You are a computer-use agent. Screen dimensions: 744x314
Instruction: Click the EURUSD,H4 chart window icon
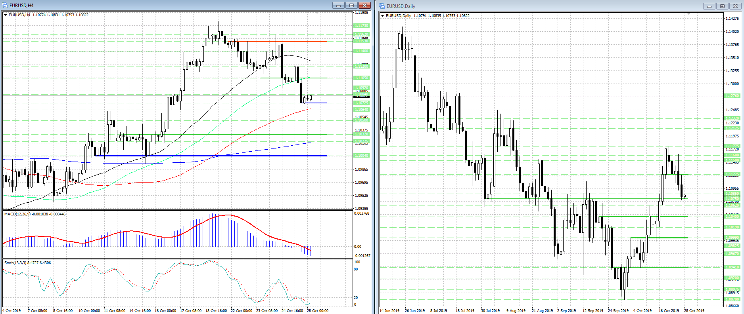[5, 6]
